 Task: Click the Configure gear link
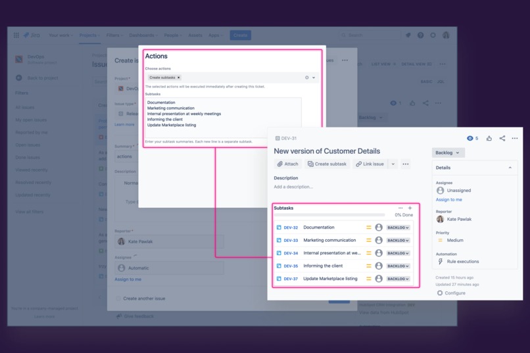coord(451,293)
